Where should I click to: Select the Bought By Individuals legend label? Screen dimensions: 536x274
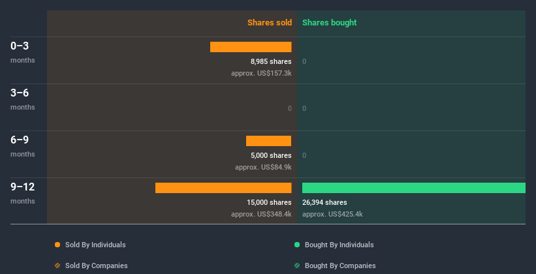[x=339, y=245]
